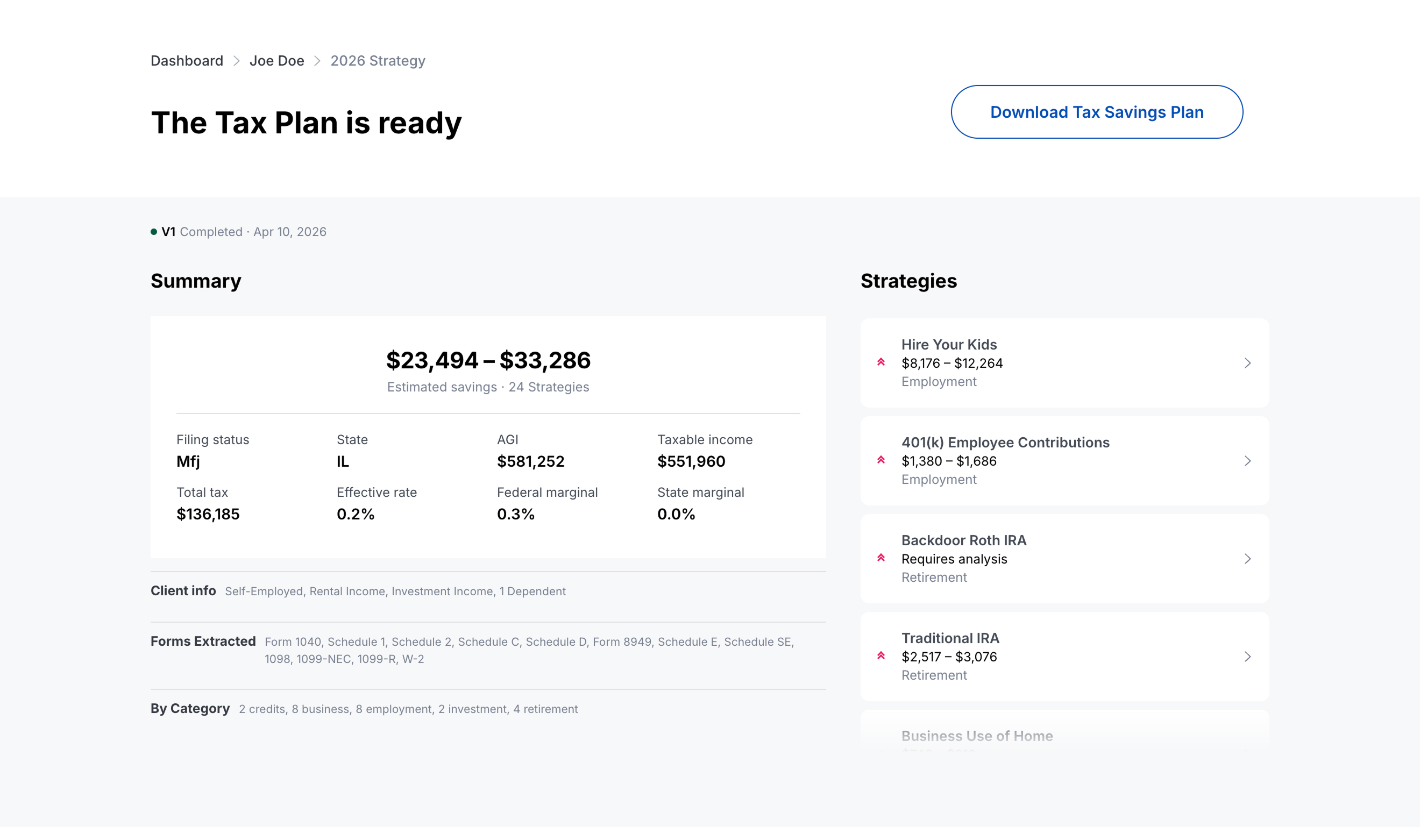Click the chevron between Joe Doe and 2026 Strategy

click(x=317, y=61)
